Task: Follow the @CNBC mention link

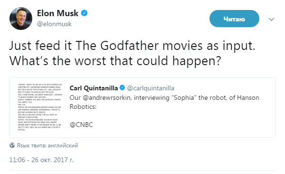Action: point(81,125)
